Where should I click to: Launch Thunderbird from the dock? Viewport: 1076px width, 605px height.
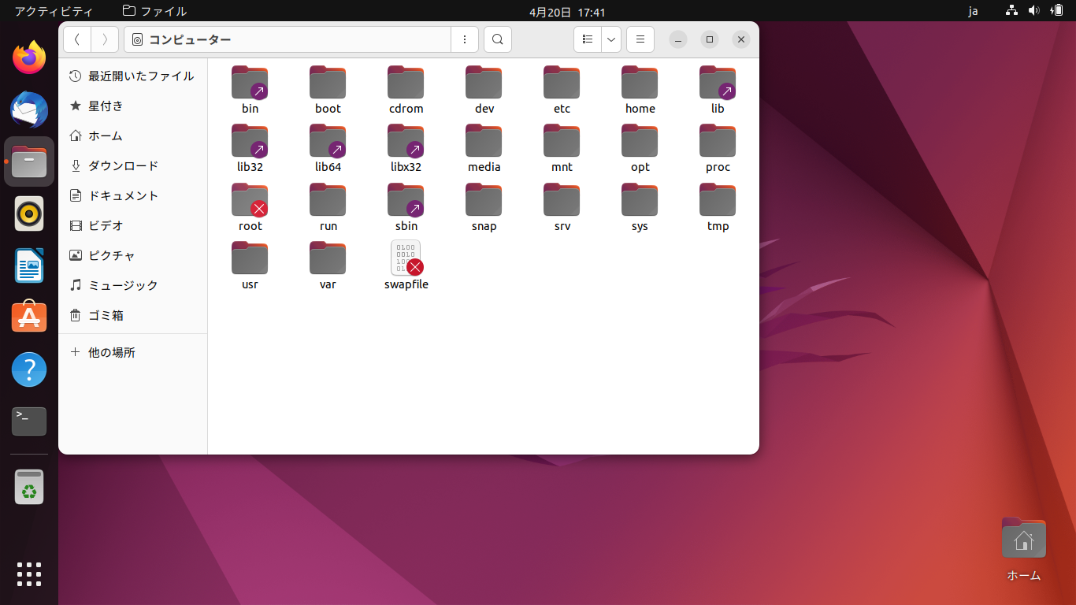[x=29, y=109]
